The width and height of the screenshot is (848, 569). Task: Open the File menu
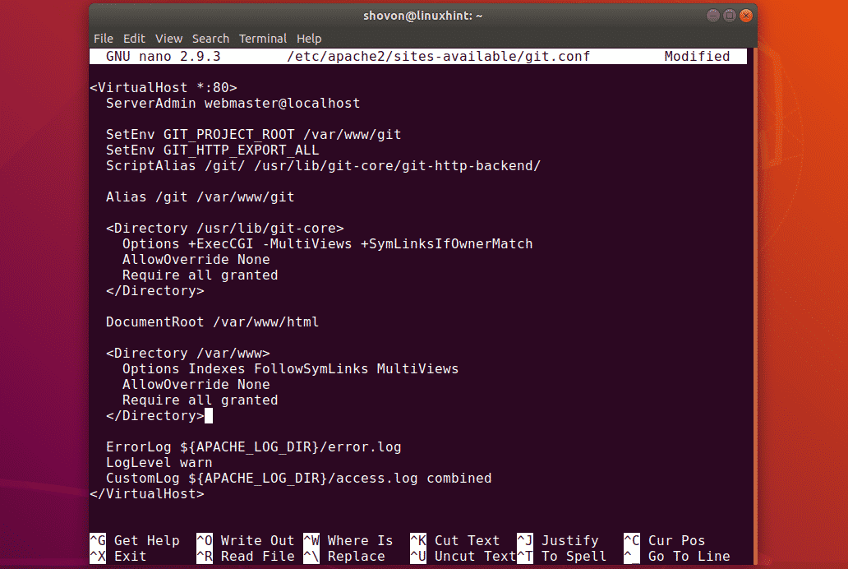(x=104, y=39)
